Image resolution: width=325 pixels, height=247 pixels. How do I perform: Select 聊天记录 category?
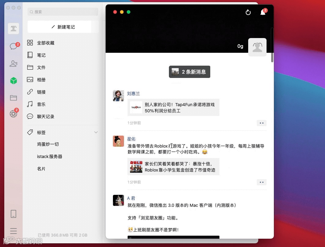tap(62, 116)
